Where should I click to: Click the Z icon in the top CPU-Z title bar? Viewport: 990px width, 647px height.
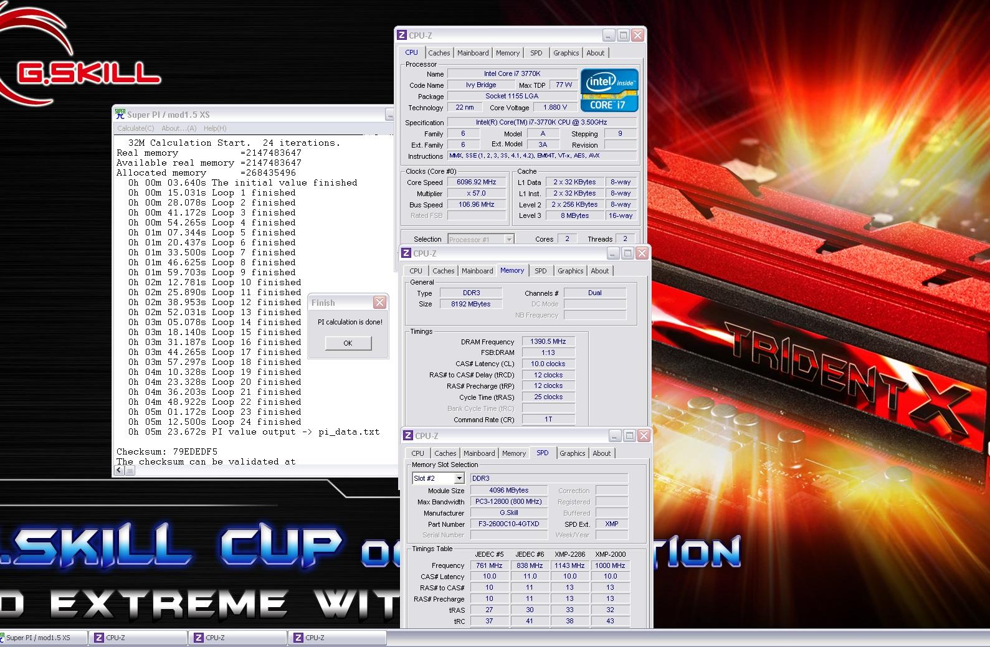click(x=402, y=35)
